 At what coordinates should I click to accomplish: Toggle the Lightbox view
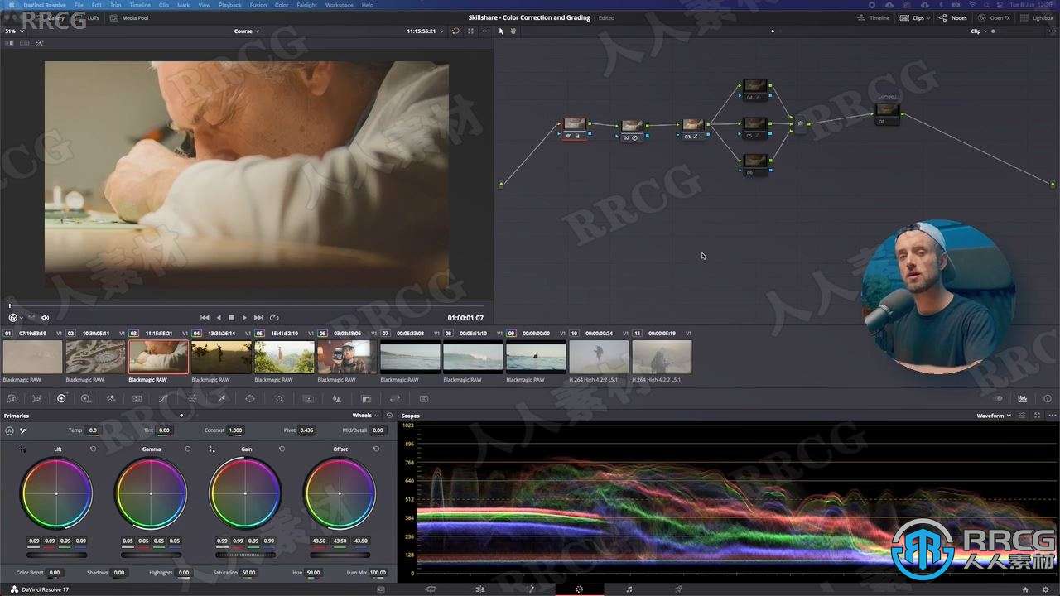[1037, 17]
